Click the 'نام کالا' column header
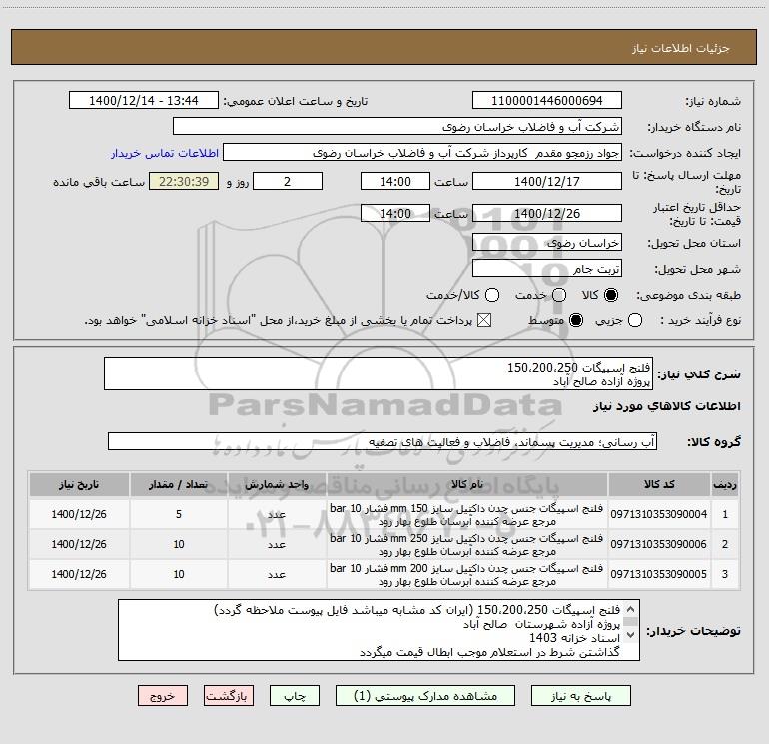The width and height of the screenshot is (769, 744). (x=467, y=485)
